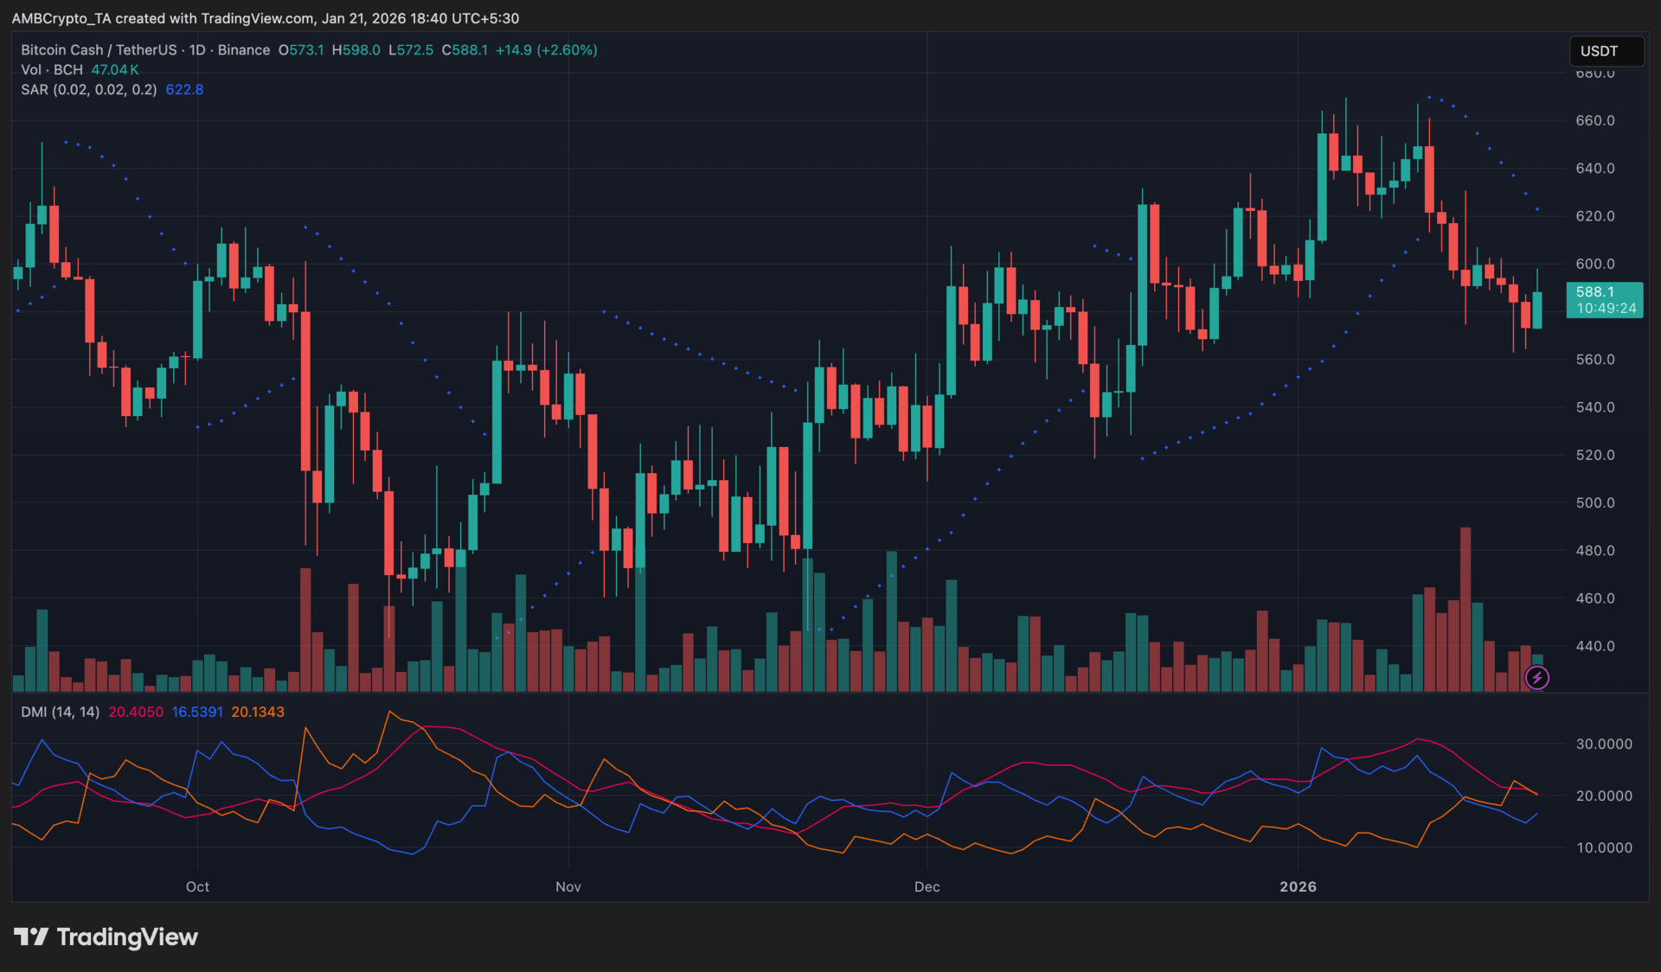This screenshot has height=972, width=1661.
Task: Click the 2026 label on time axis
Action: point(1298,886)
